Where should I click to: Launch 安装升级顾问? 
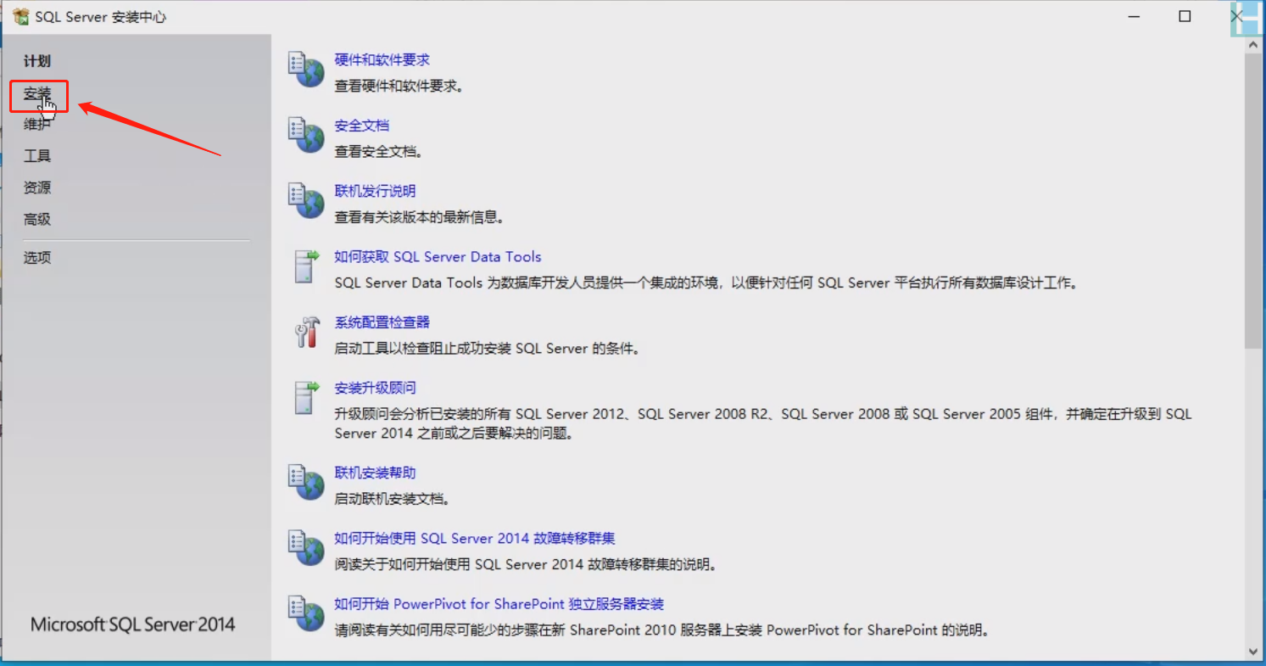click(376, 388)
